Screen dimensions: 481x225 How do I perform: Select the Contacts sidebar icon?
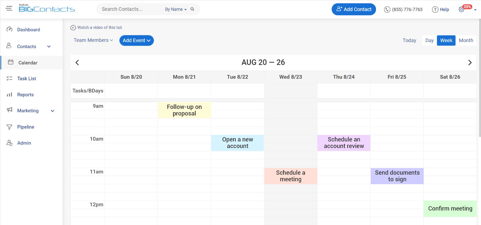(x=9, y=46)
